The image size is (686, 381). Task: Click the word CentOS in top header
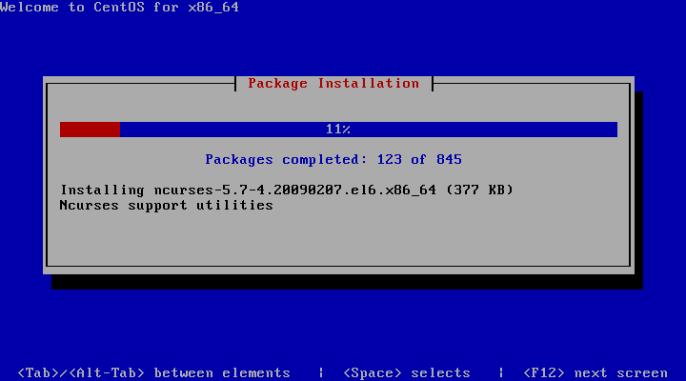coord(119,7)
